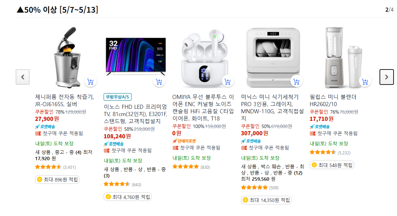
Task: Open 필립스 미니 블렌더 product title
Action: point(333,100)
